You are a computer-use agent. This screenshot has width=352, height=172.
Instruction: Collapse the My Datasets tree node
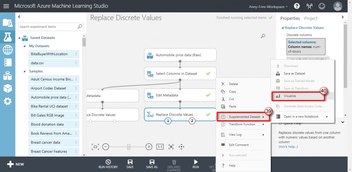(x=24, y=46)
